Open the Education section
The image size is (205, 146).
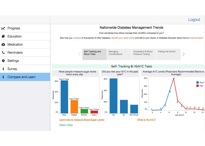(x=25, y=36)
